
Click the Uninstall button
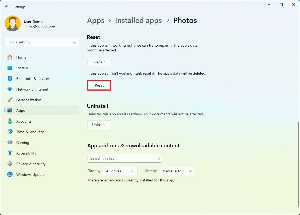[x=99, y=125]
